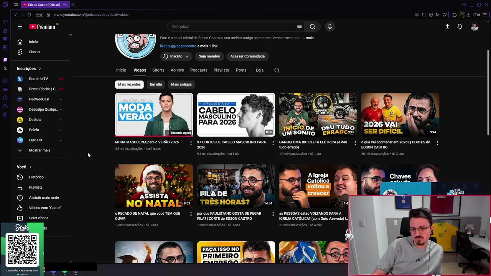The height and width of the screenshot is (276, 491).
Task: Open options for RECADO DE NATAL video
Action: [x=191, y=214]
